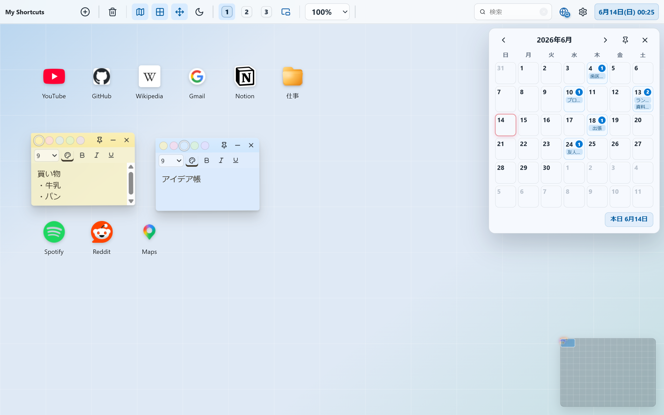Toggle dark mode moon icon

pyautogui.click(x=199, y=12)
